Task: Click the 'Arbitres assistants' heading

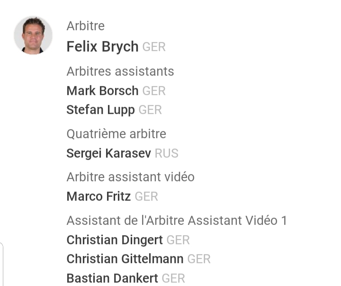Action: point(120,71)
